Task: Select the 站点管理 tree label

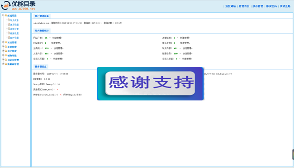Action: [x=12, y=42]
